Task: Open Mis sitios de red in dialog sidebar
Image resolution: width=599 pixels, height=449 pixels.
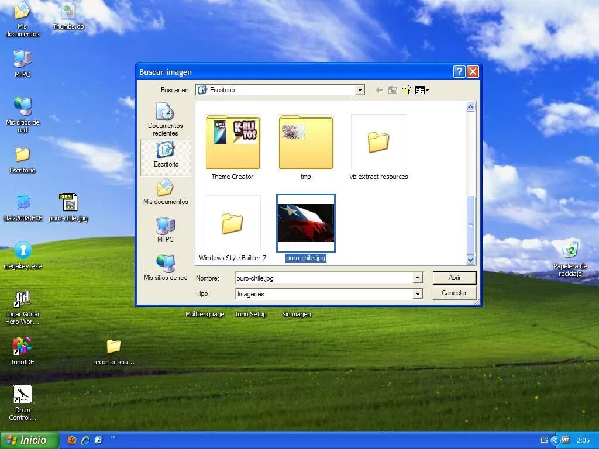Action: point(166,268)
